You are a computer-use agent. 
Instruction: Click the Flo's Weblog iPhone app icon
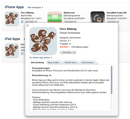point(12,18)
